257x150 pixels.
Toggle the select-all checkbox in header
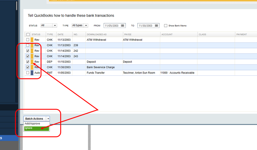(28, 34)
